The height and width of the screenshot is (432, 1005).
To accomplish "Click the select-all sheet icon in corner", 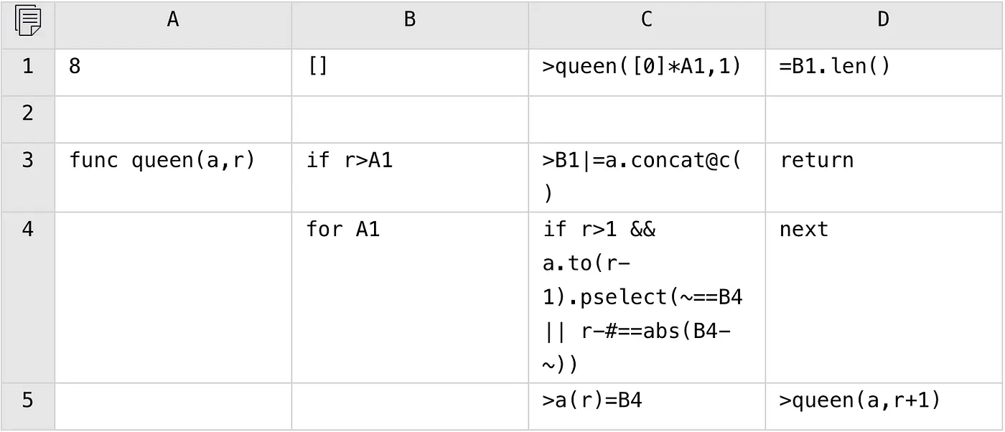I will (27, 21).
